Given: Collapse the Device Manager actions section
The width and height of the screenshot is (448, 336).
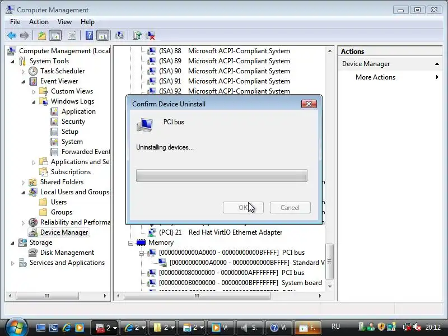Looking at the screenshot, I should 437,64.
